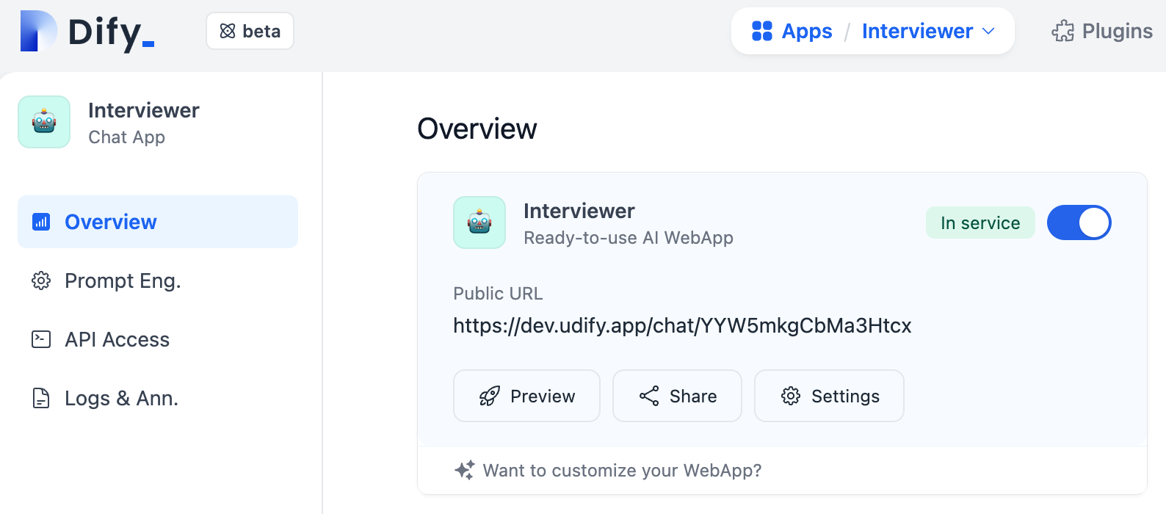Click the Overview bar chart icon
1166x514 pixels.
(41, 222)
